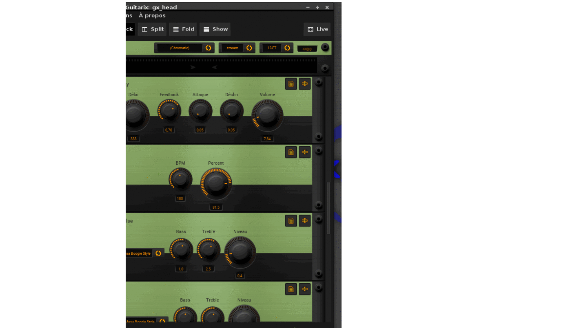Switch to Live display mode
568x328 pixels.
tap(317, 29)
